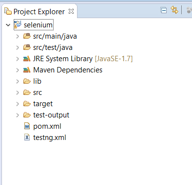This screenshot has height=185, width=192.
Task: Select src/main/java label
Action: tap(55, 36)
